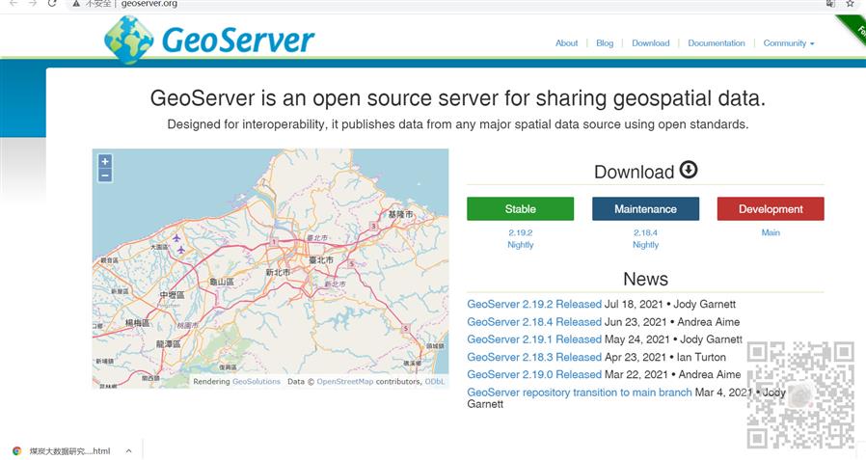Open the Documentation page

tap(717, 43)
